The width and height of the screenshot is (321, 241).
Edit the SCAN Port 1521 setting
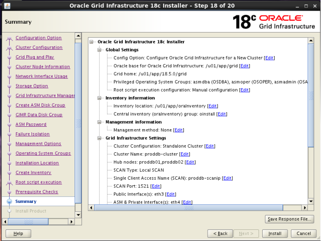coord(156,186)
